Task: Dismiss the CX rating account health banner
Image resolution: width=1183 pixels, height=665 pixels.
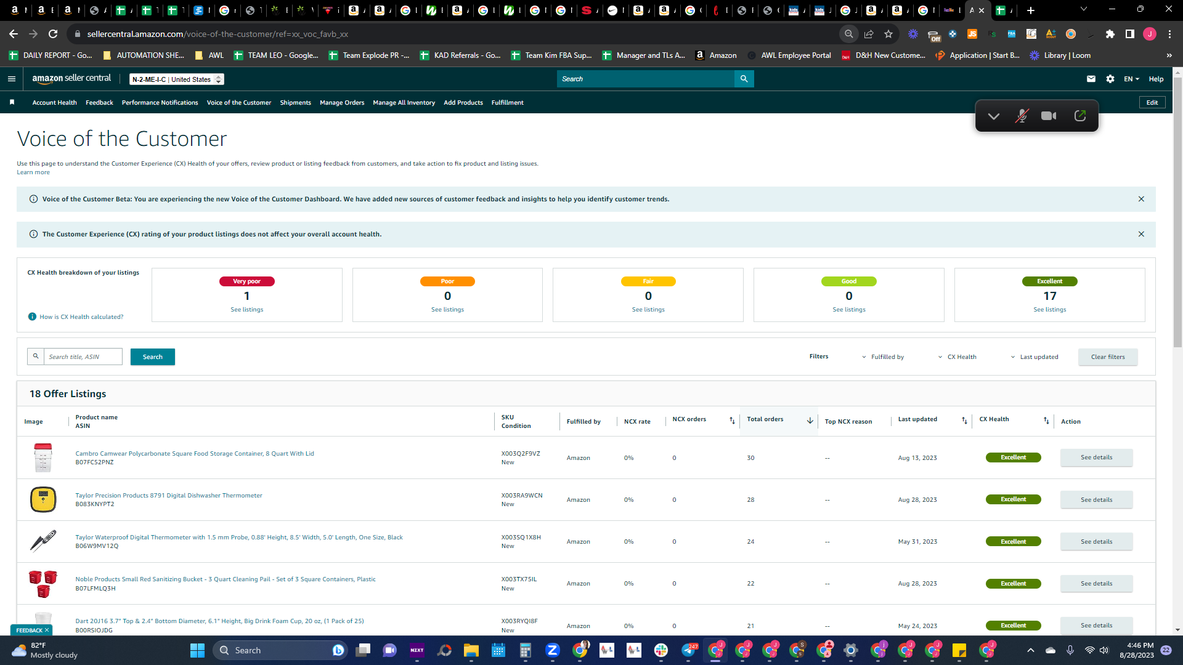Action: [1141, 234]
